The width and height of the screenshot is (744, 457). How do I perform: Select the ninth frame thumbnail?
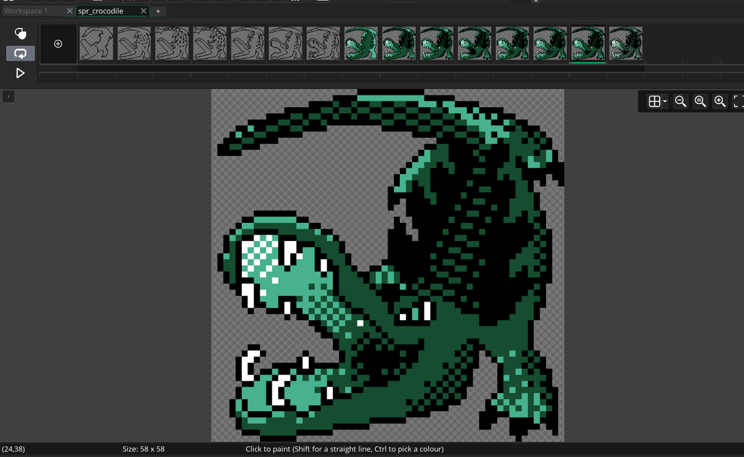399,43
